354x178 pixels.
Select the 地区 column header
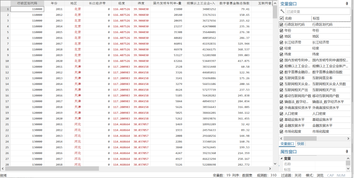click(x=74, y=3)
